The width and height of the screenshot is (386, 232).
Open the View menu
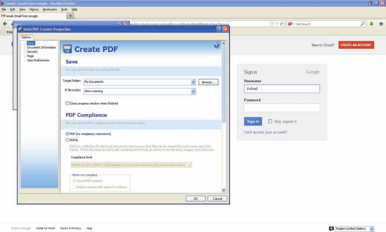[x=22, y=9]
